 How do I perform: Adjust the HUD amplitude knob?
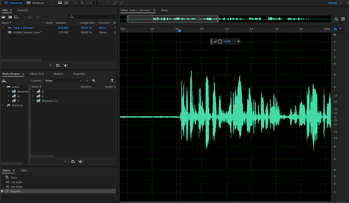[220, 41]
